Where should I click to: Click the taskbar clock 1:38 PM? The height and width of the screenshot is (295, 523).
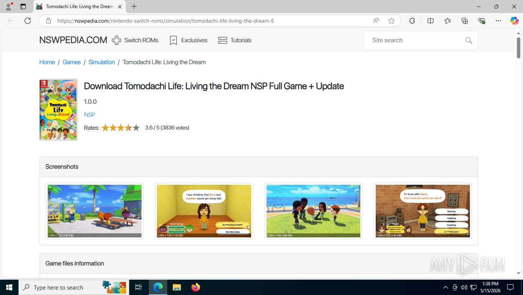point(490,284)
